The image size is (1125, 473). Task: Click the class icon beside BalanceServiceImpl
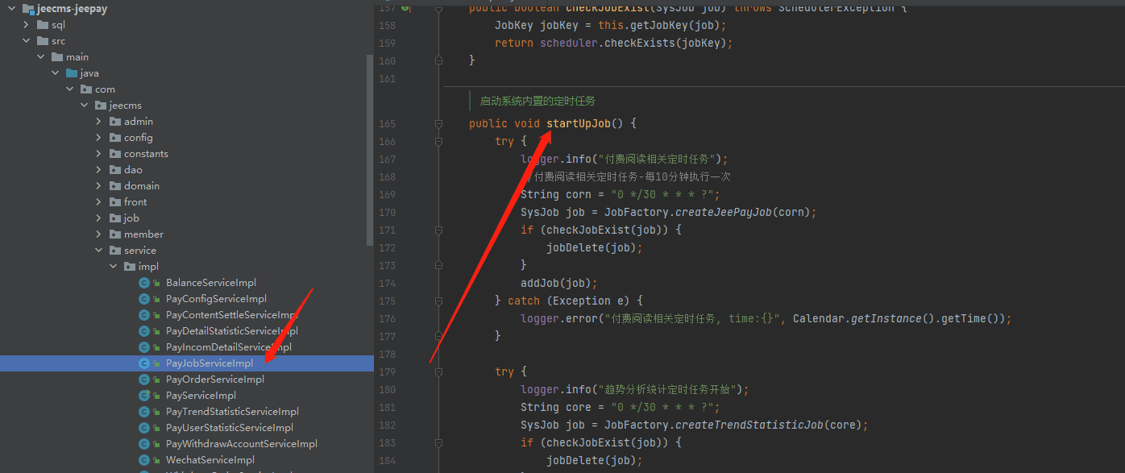[144, 283]
